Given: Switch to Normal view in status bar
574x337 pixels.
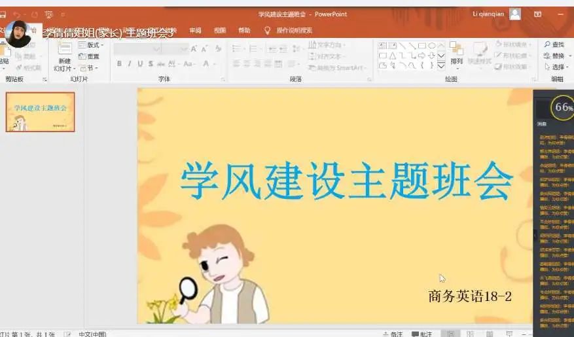Looking at the screenshot, I should [451, 334].
